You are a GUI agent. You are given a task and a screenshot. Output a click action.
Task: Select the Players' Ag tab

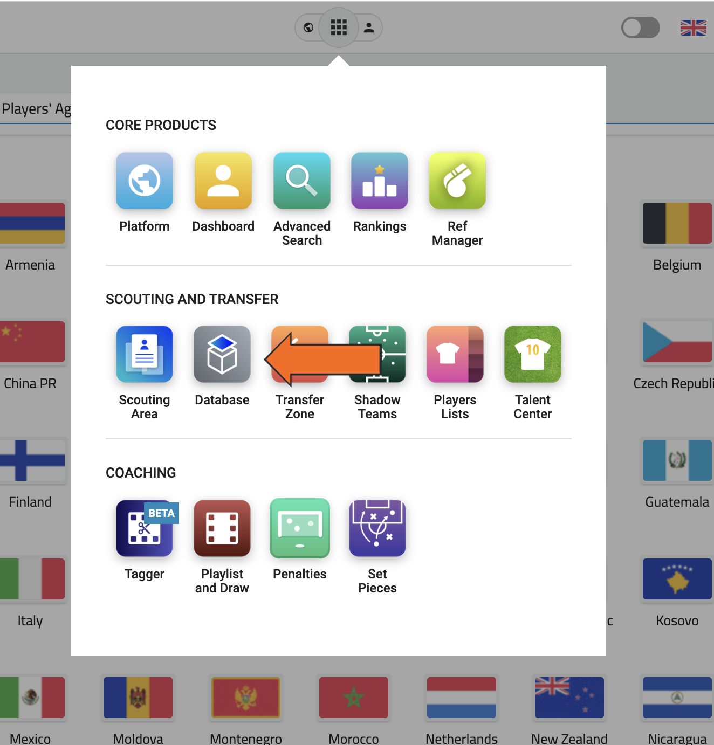pos(36,109)
